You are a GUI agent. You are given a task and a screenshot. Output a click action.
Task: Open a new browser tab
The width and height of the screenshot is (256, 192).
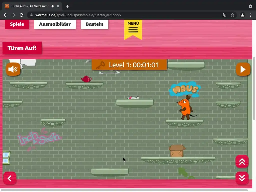point(67,6)
